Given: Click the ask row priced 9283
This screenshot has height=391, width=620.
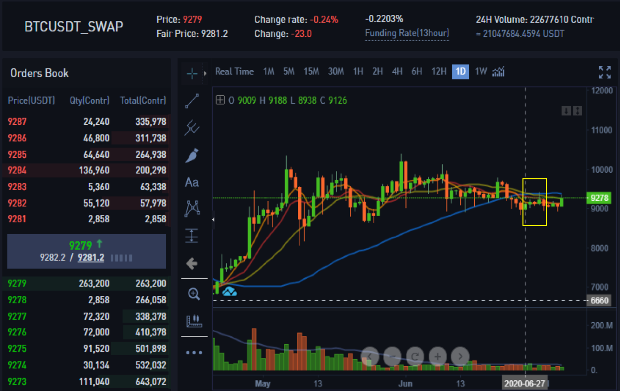Looking at the screenshot, I should (x=87, y=186).
